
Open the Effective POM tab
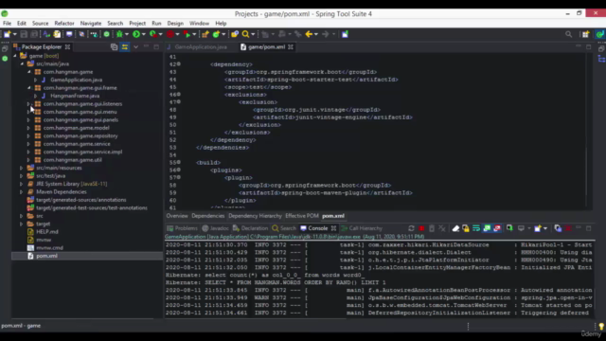(302, 216)
